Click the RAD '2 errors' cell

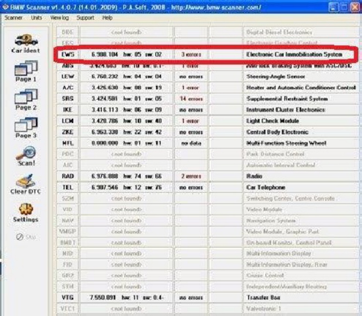click(x=191, y=176)
